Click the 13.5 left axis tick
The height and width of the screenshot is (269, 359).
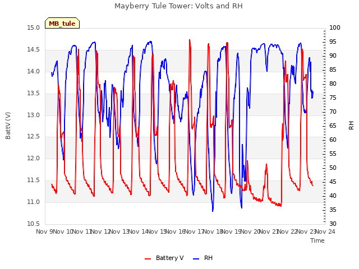point(34,94)
